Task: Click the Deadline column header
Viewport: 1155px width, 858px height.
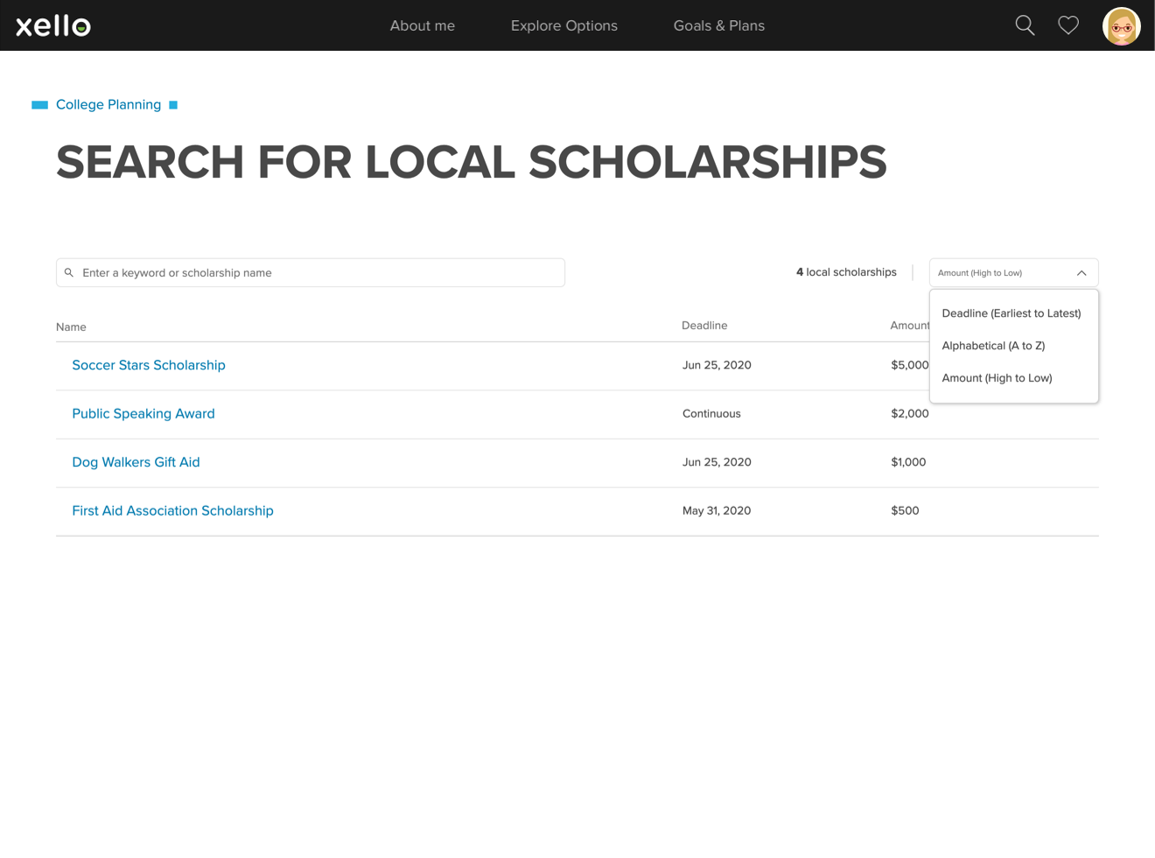Action: [704, 325]
